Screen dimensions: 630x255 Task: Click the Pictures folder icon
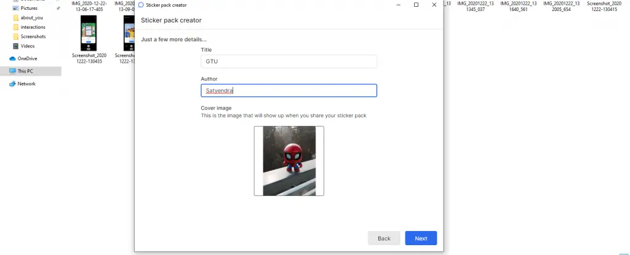click(15, 8)
